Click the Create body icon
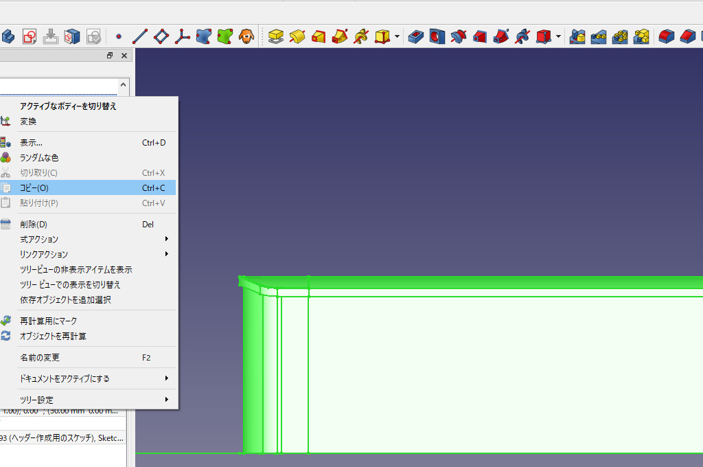The height and width of the screenshot is (467, 703). (7, 36)
